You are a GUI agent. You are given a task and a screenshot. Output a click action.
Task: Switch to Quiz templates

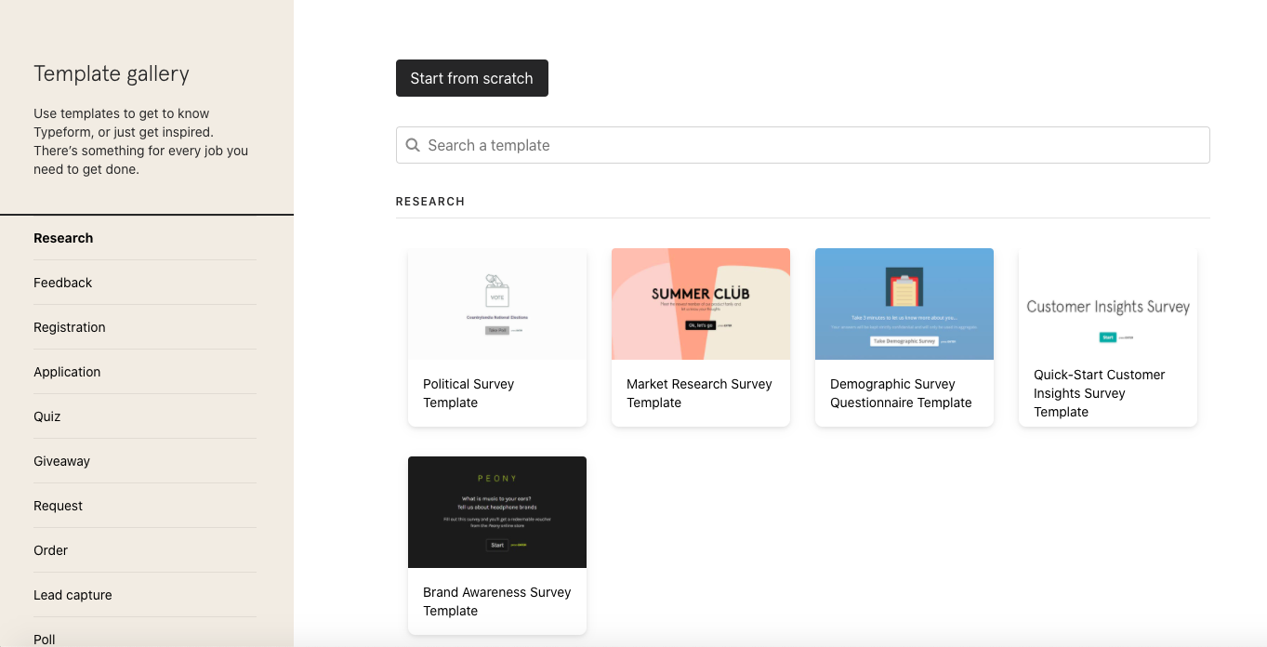click(x=47, y=416)
